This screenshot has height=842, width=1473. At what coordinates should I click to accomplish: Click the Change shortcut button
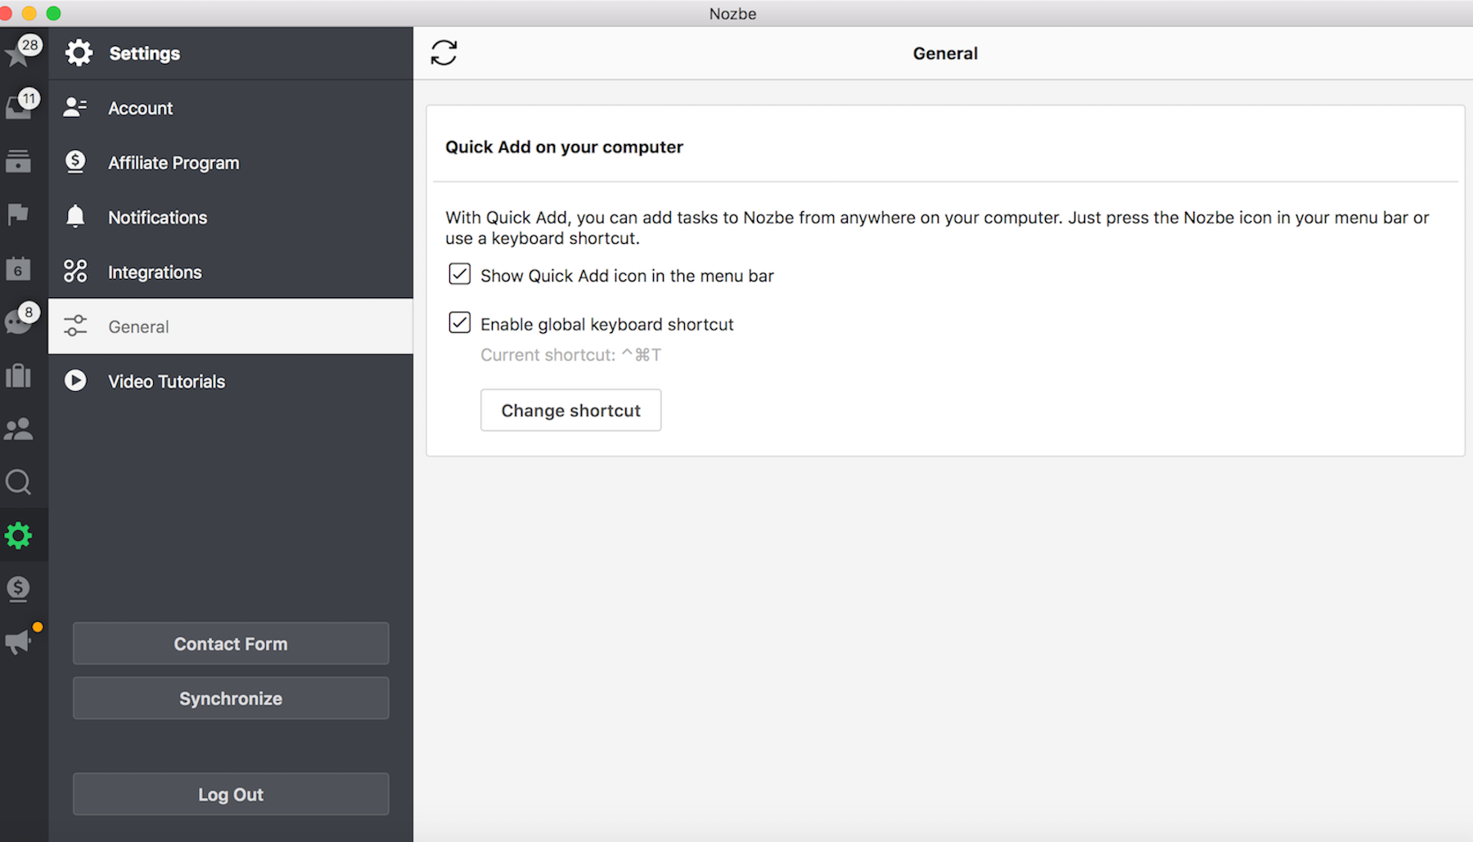pyautogui.click(x=570, y=411)
